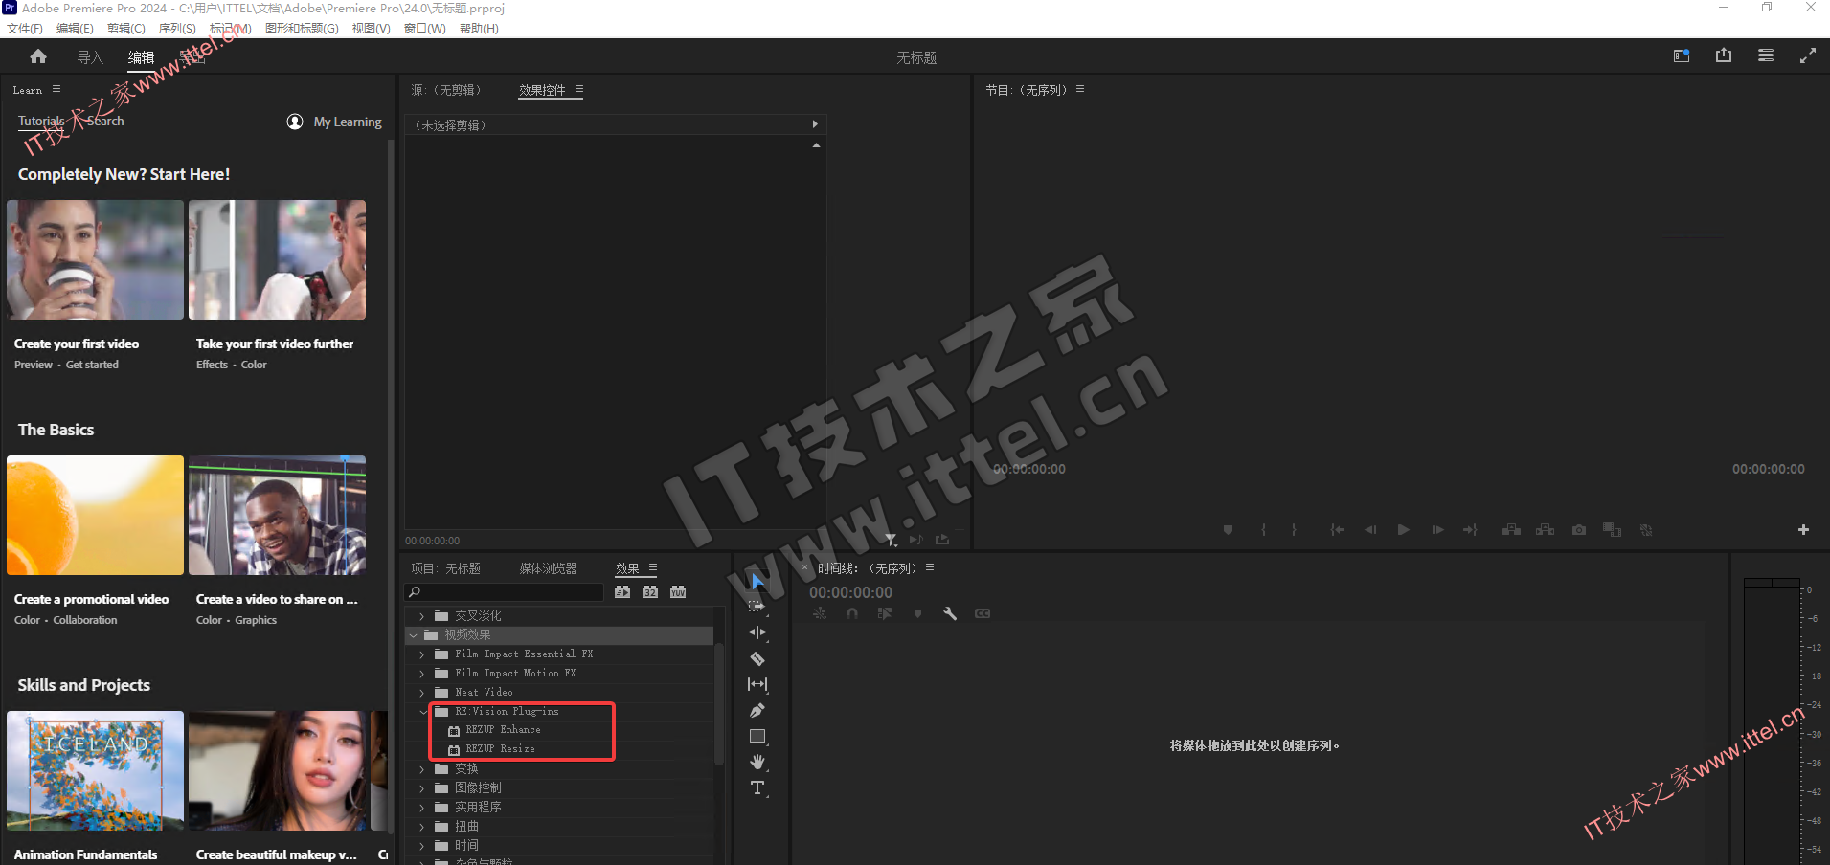Select the Type tool
The height and width of the screenshot is (865, 1830).
pyautogui.click(x=757, y=787)
